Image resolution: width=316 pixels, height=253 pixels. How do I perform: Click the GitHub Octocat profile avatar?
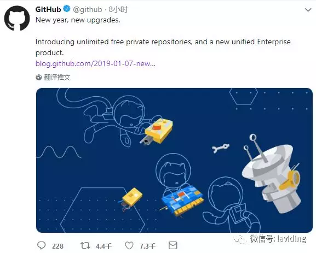click(x=17, y=18)
